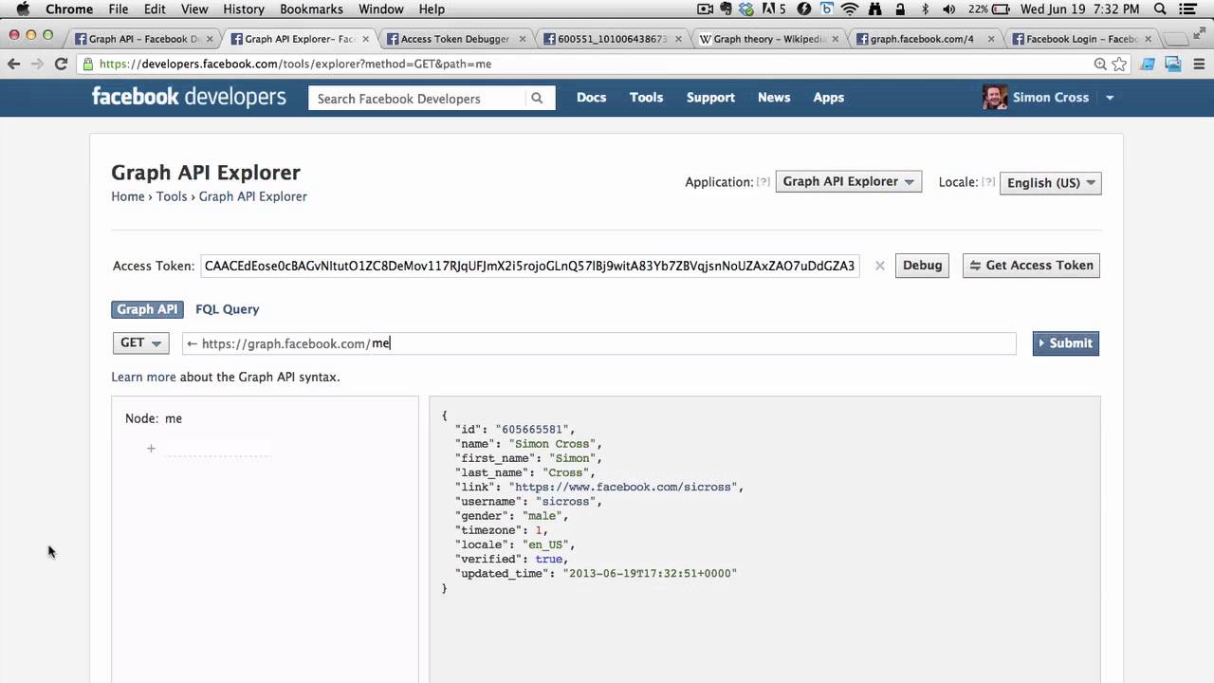Click the facebook developers logo

(188, 97)
